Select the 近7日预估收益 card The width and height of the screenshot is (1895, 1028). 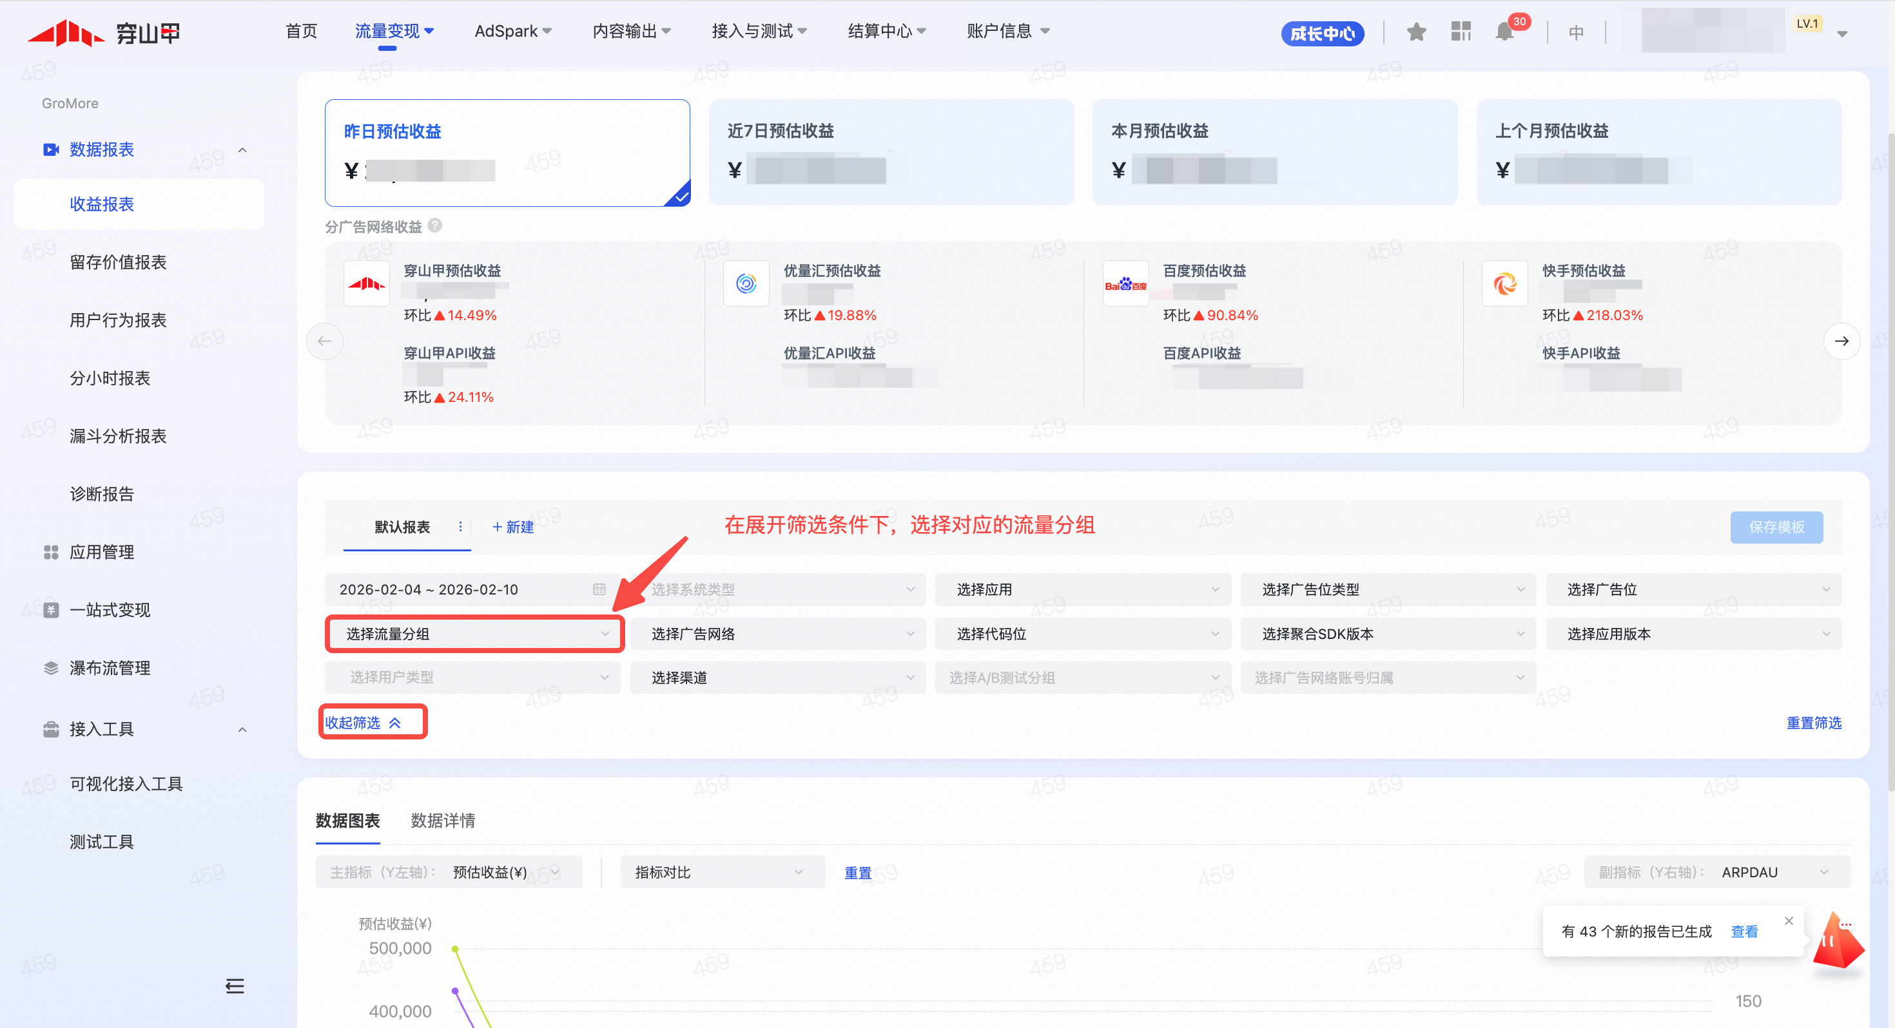click(890, 153)
